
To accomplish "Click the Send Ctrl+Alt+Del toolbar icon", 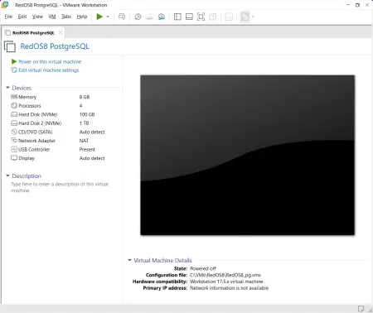I will (122, 17).
